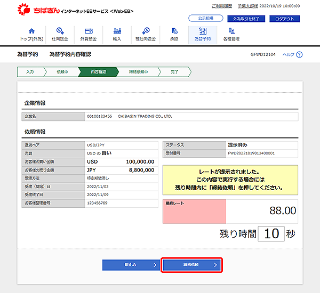Click the delivery end date 2022/11/09

click(x=98, y=195)
